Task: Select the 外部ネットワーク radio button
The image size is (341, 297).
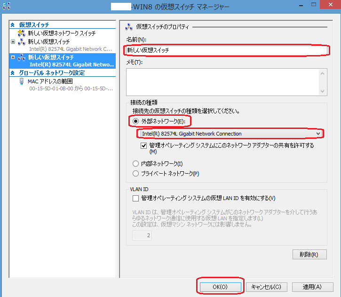Action: click(135, 121)
